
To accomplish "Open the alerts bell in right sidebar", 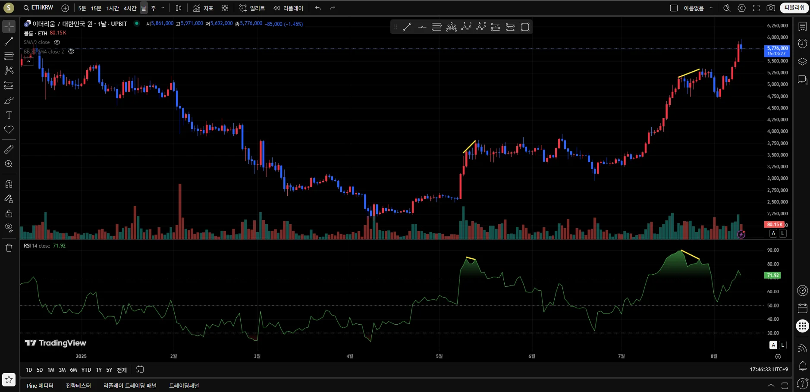I will click(802, 366).
